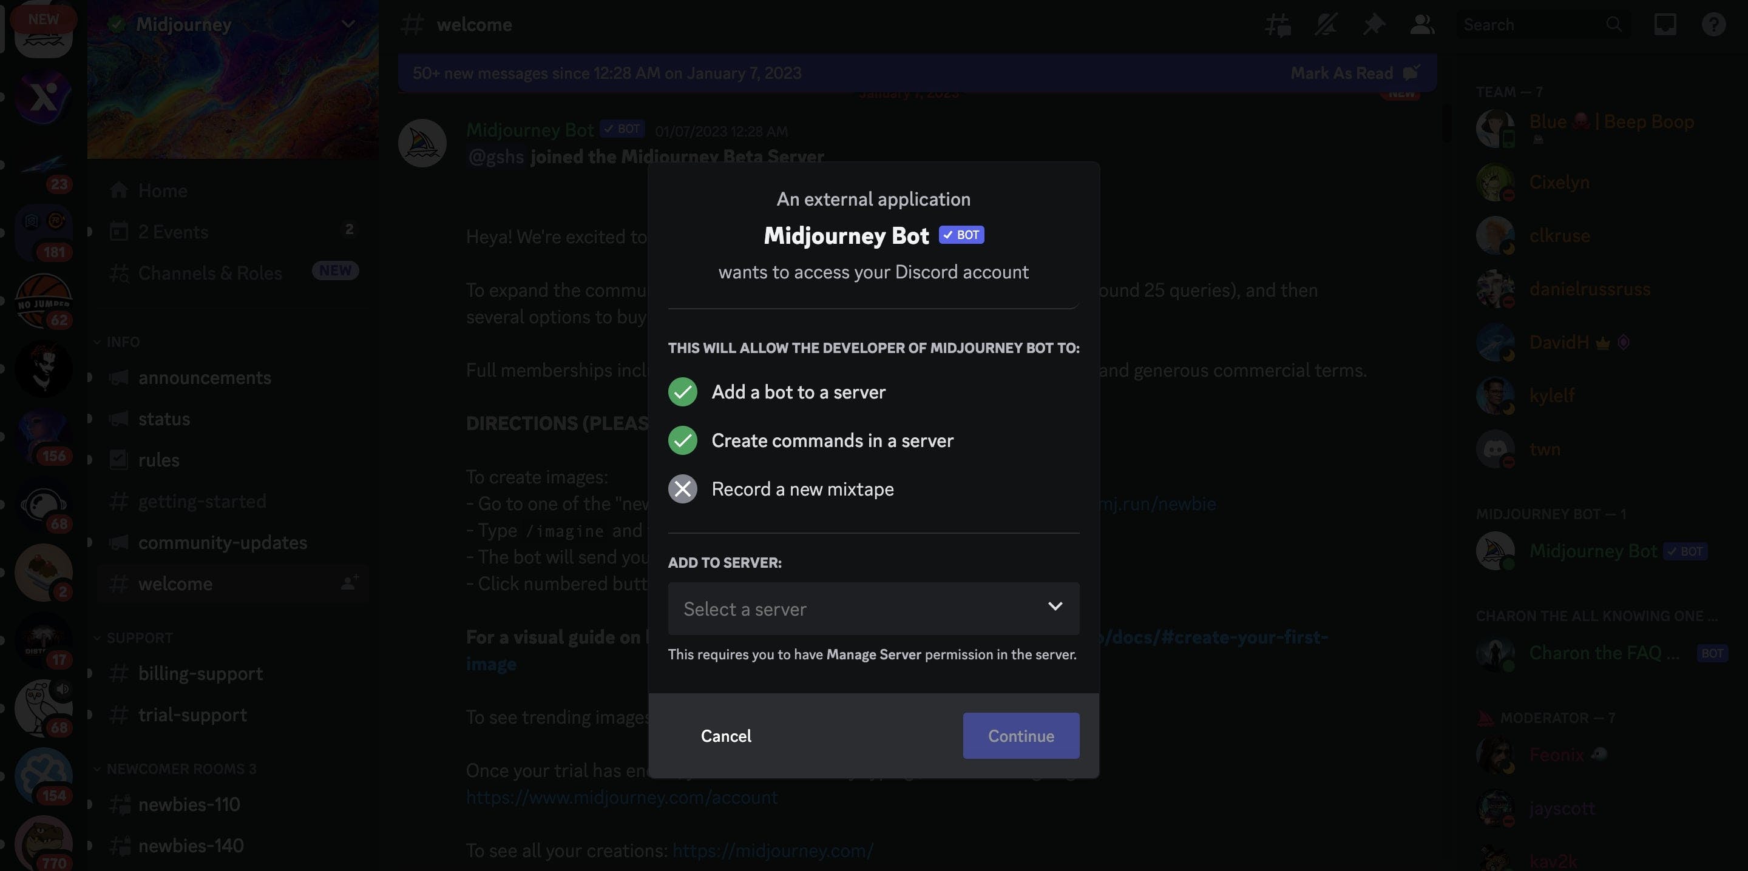Open server icon with 154 badge
The image size is (1748, 871).
click(44, 777)
